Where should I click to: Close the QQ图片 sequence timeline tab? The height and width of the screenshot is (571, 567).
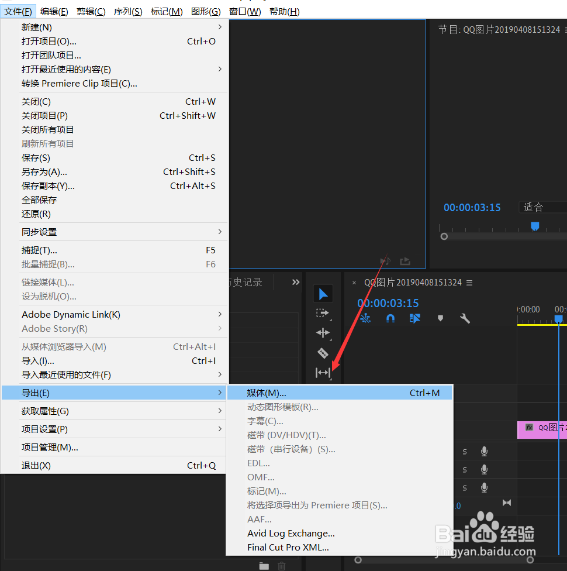click(x=354, y=283)
